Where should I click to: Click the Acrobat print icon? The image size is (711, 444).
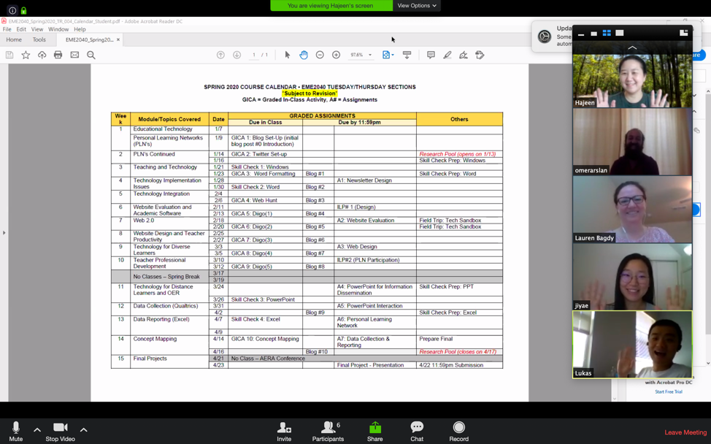[x=58, y=55]
